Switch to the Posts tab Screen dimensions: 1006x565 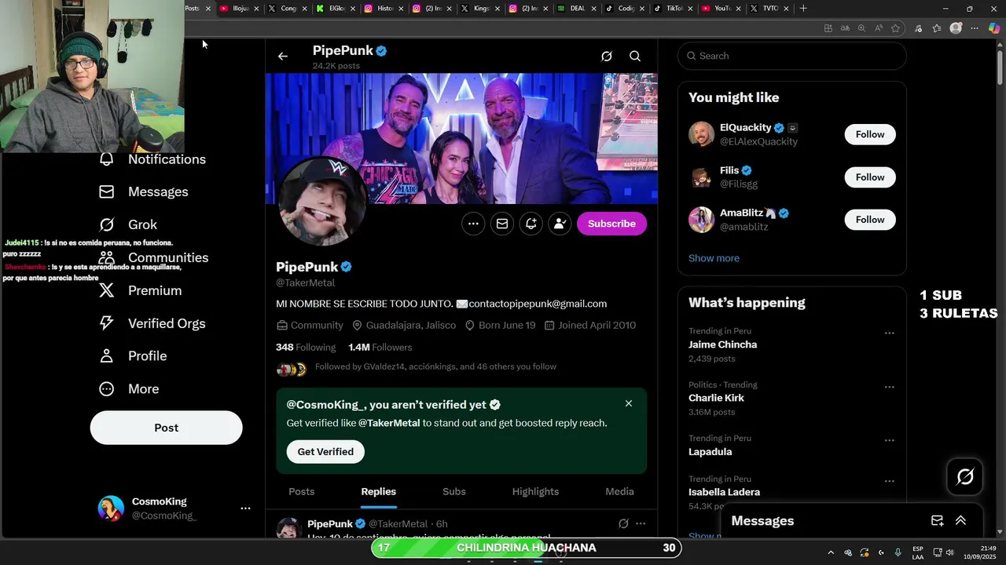point(302,491)
